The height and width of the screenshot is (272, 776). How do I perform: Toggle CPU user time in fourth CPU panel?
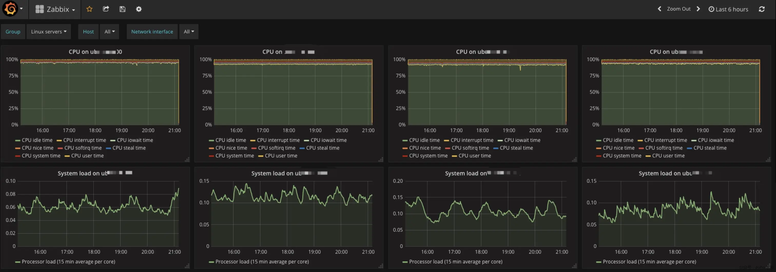pos(668,156)
